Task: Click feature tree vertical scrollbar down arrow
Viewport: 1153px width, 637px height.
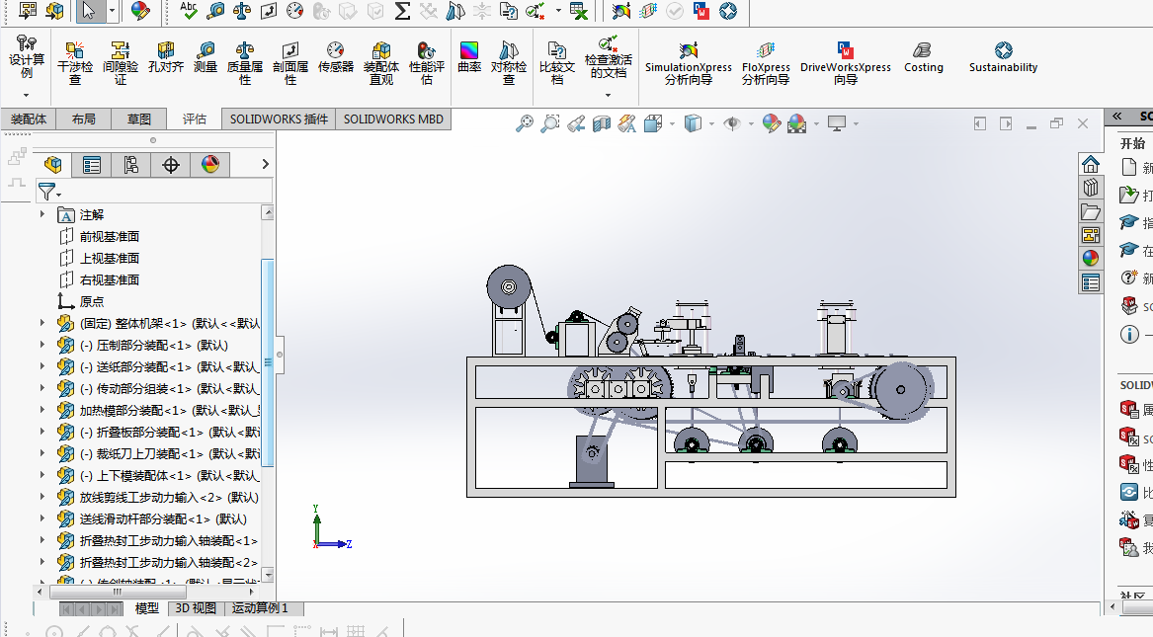Action: coord(268,576)
